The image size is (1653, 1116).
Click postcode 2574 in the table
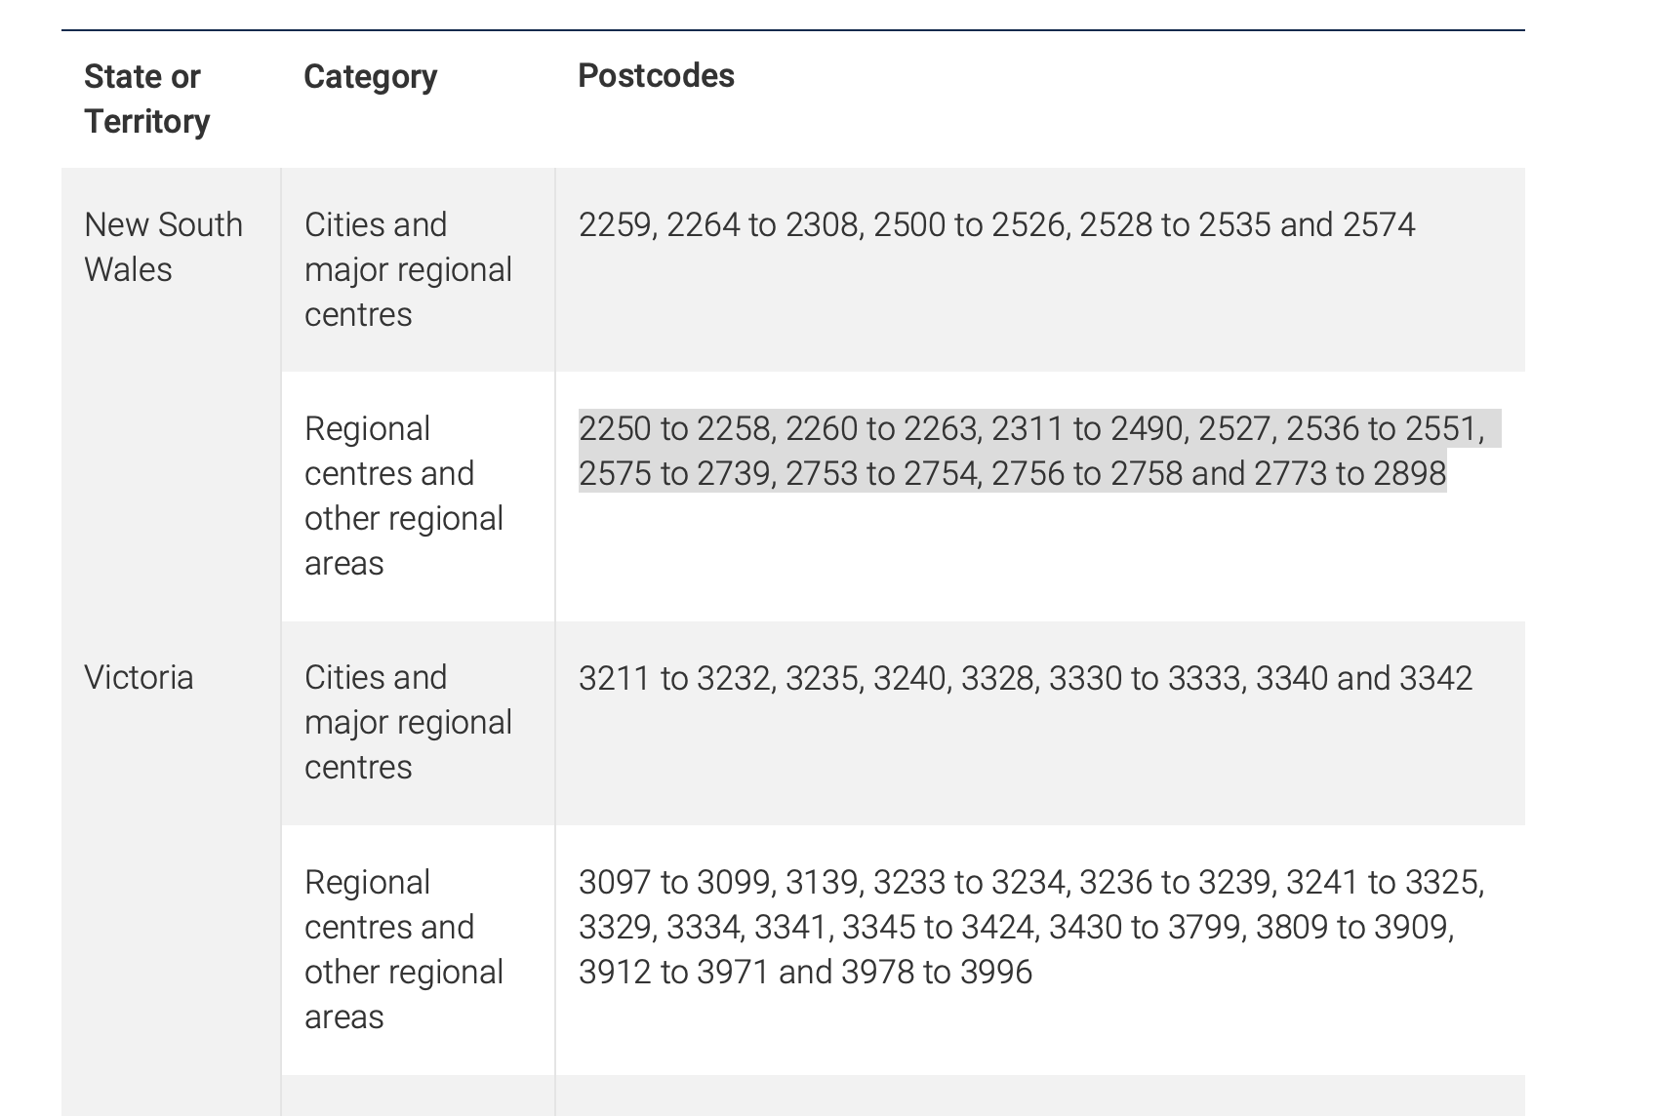click(x=1378, y=225)
